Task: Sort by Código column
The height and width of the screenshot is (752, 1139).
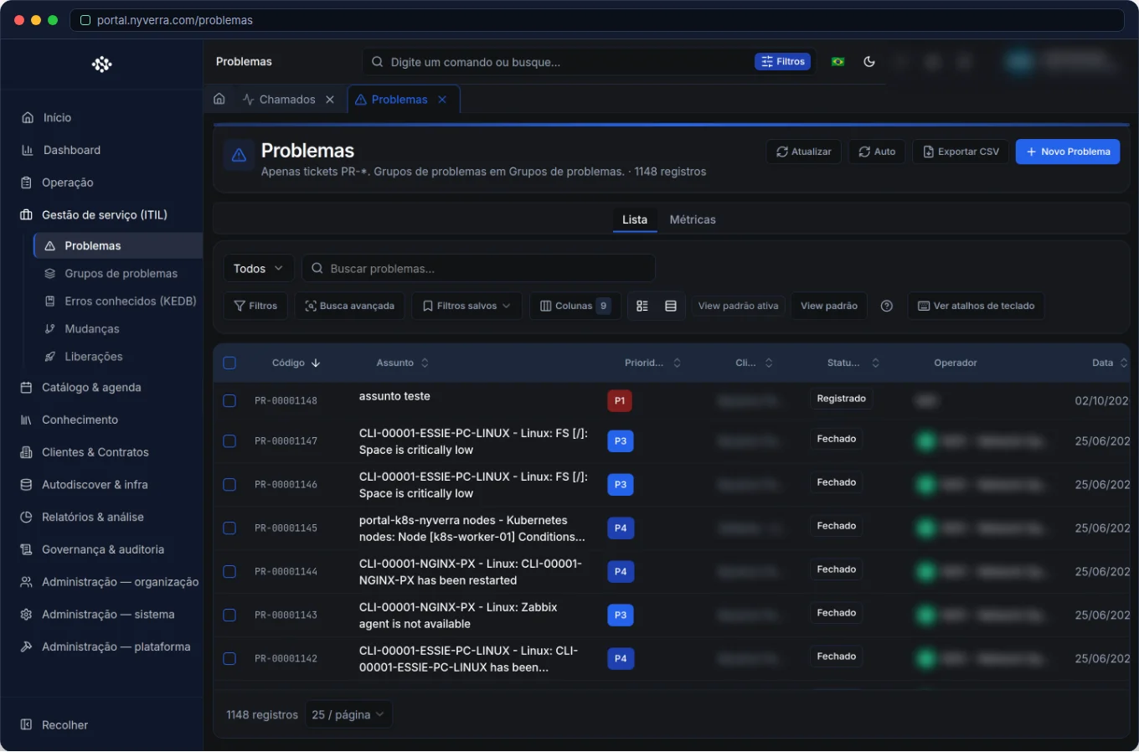Action: point(296,363)
